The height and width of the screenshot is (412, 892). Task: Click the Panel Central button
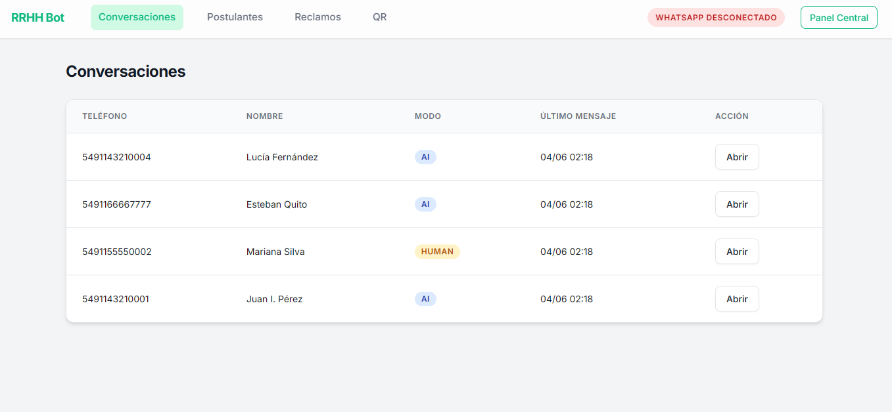pyautogui.click(x=839, y=18)
